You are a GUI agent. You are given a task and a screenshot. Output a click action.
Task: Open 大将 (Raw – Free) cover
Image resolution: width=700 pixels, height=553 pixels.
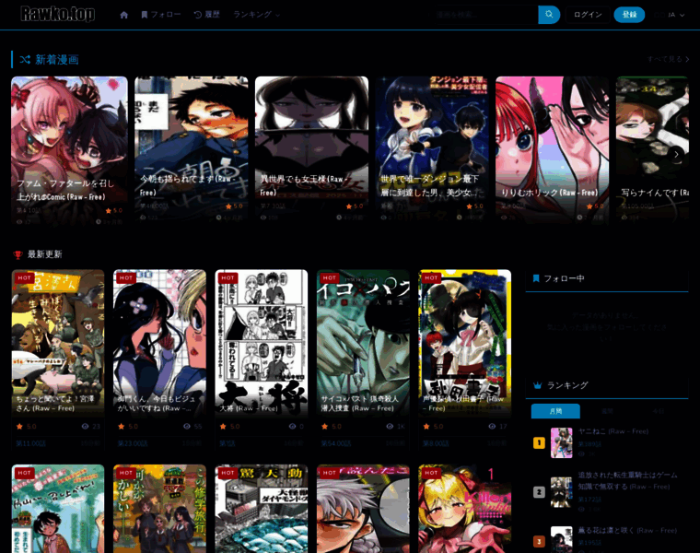pyautogui.click(x=262, y=343)
